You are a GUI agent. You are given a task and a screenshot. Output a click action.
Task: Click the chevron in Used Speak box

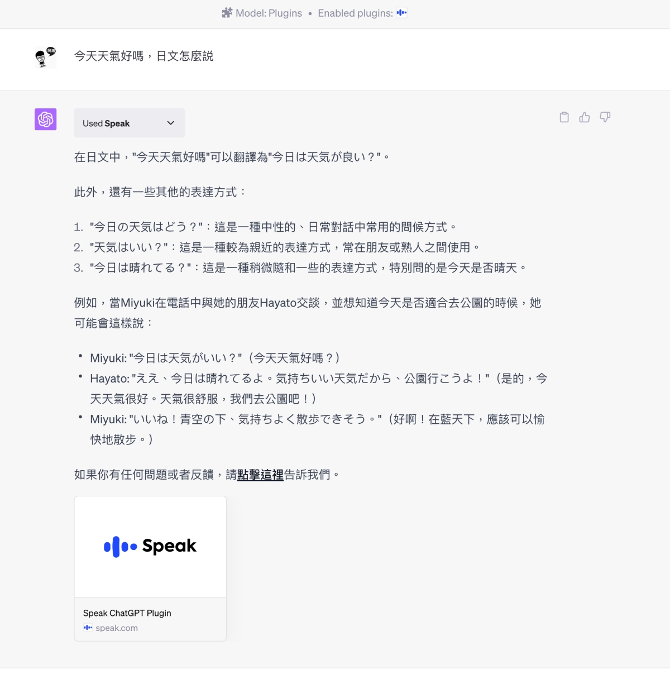click(171, 123)
